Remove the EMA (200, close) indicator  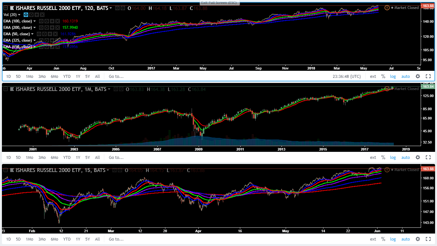pyautogui.click(x=57, y=28)
